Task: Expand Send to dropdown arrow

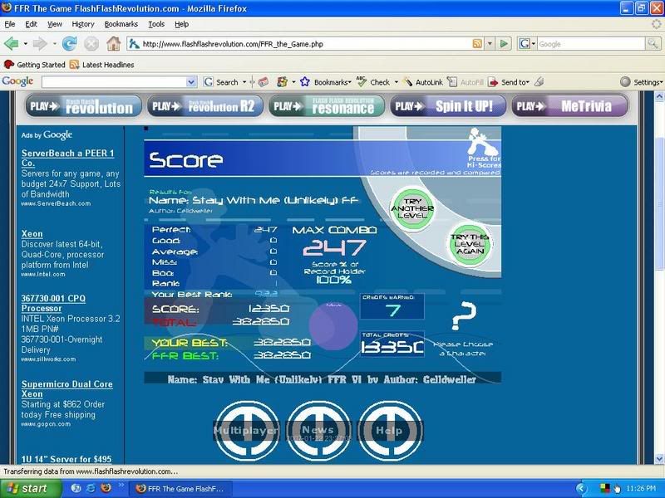Action: (528, 82)
